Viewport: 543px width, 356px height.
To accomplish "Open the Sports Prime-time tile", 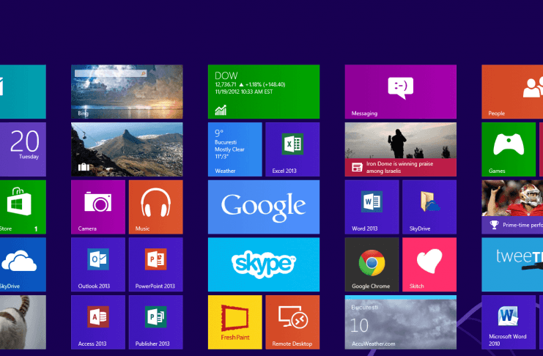I will point(512,207).
